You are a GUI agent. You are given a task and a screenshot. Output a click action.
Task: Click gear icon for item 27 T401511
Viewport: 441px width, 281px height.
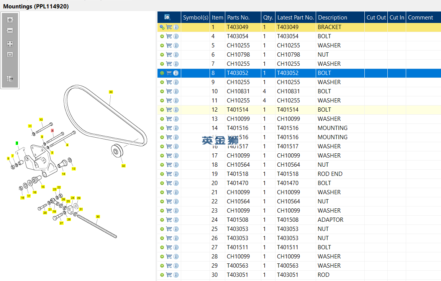coord(162,247)
